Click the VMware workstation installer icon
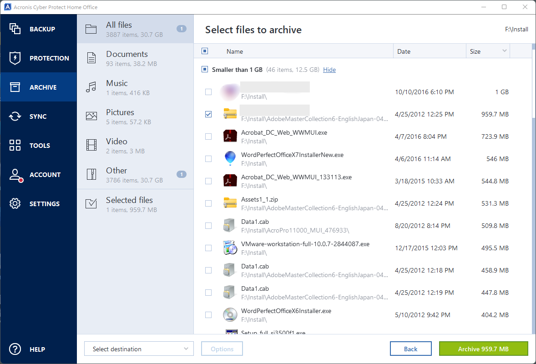 click(x=230, y=248)
